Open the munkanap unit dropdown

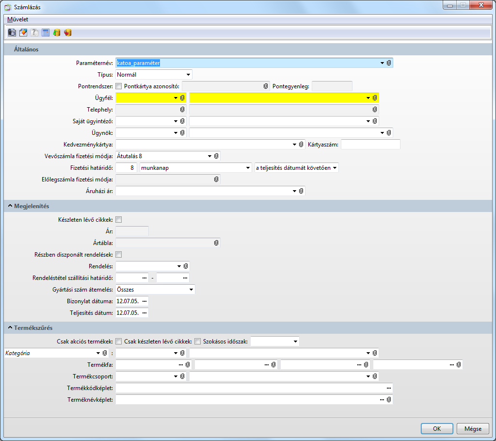(247, 168)
